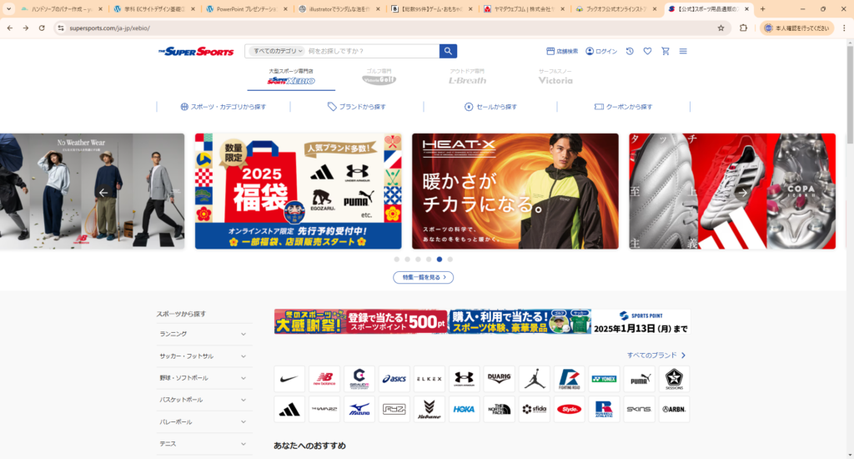This screenshot has width=854, height=459.
Task: Open the hamburger menu in site header
Action: 683,51
